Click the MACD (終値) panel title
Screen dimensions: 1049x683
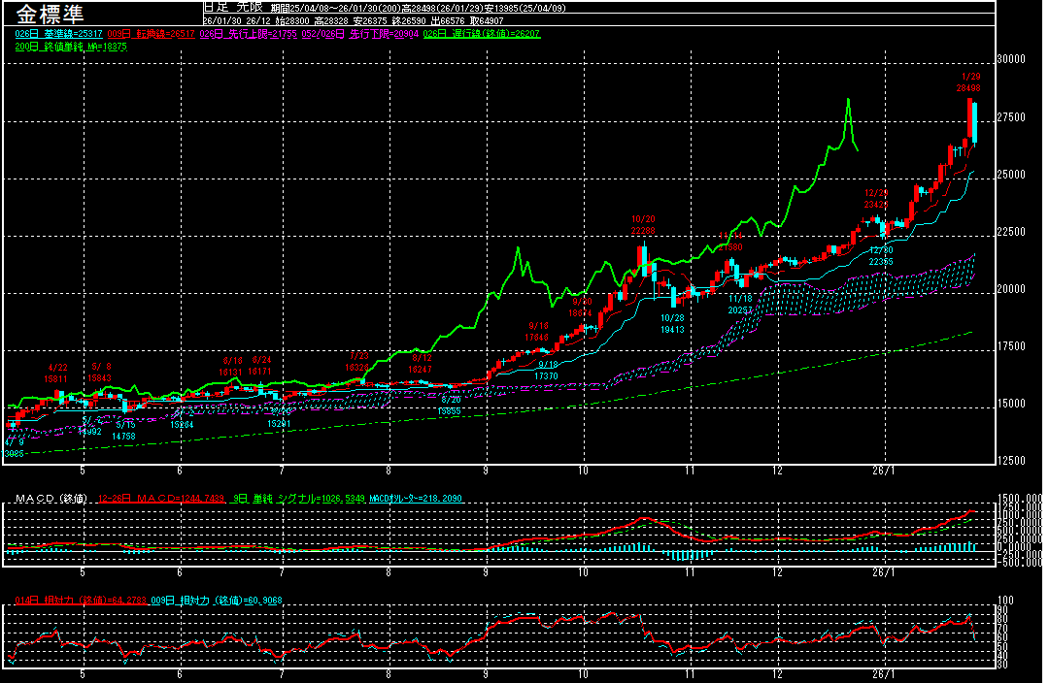point(51,499)
